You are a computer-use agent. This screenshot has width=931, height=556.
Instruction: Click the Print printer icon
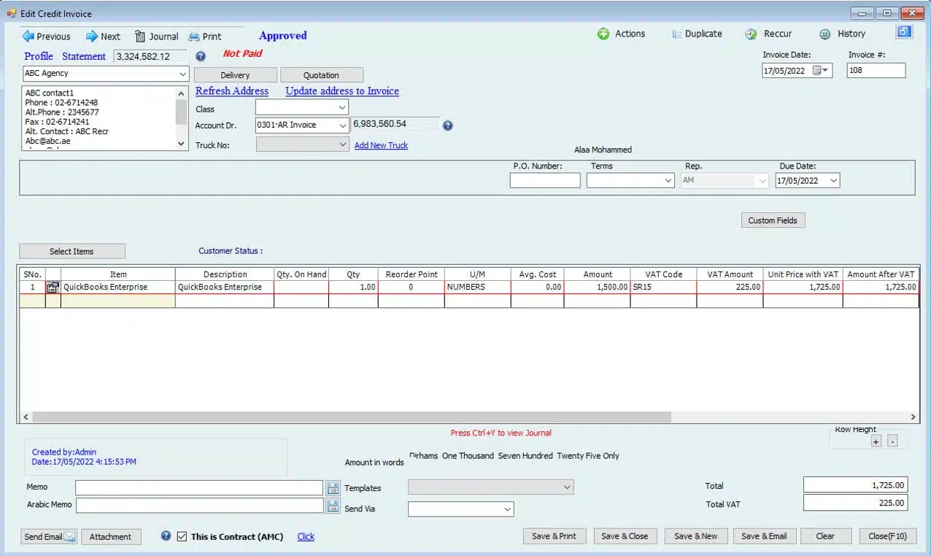click(194, 36)
